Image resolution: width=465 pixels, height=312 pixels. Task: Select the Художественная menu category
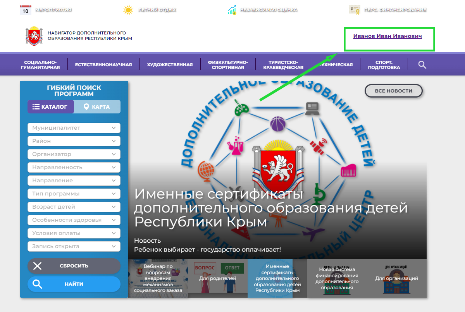[x=170, y=65]
